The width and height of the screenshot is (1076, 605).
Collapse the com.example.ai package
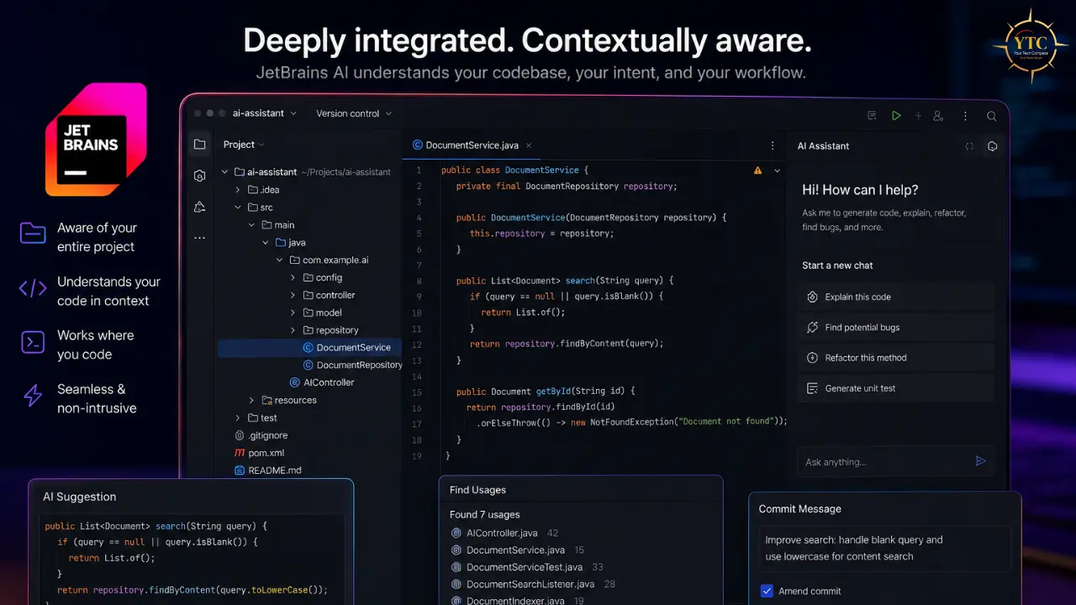[x=280, y=260]
